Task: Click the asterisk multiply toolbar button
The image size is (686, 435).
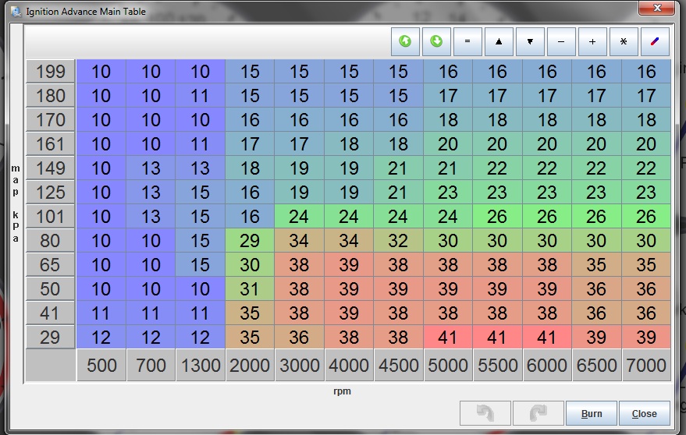Action: tap(624, 41)
